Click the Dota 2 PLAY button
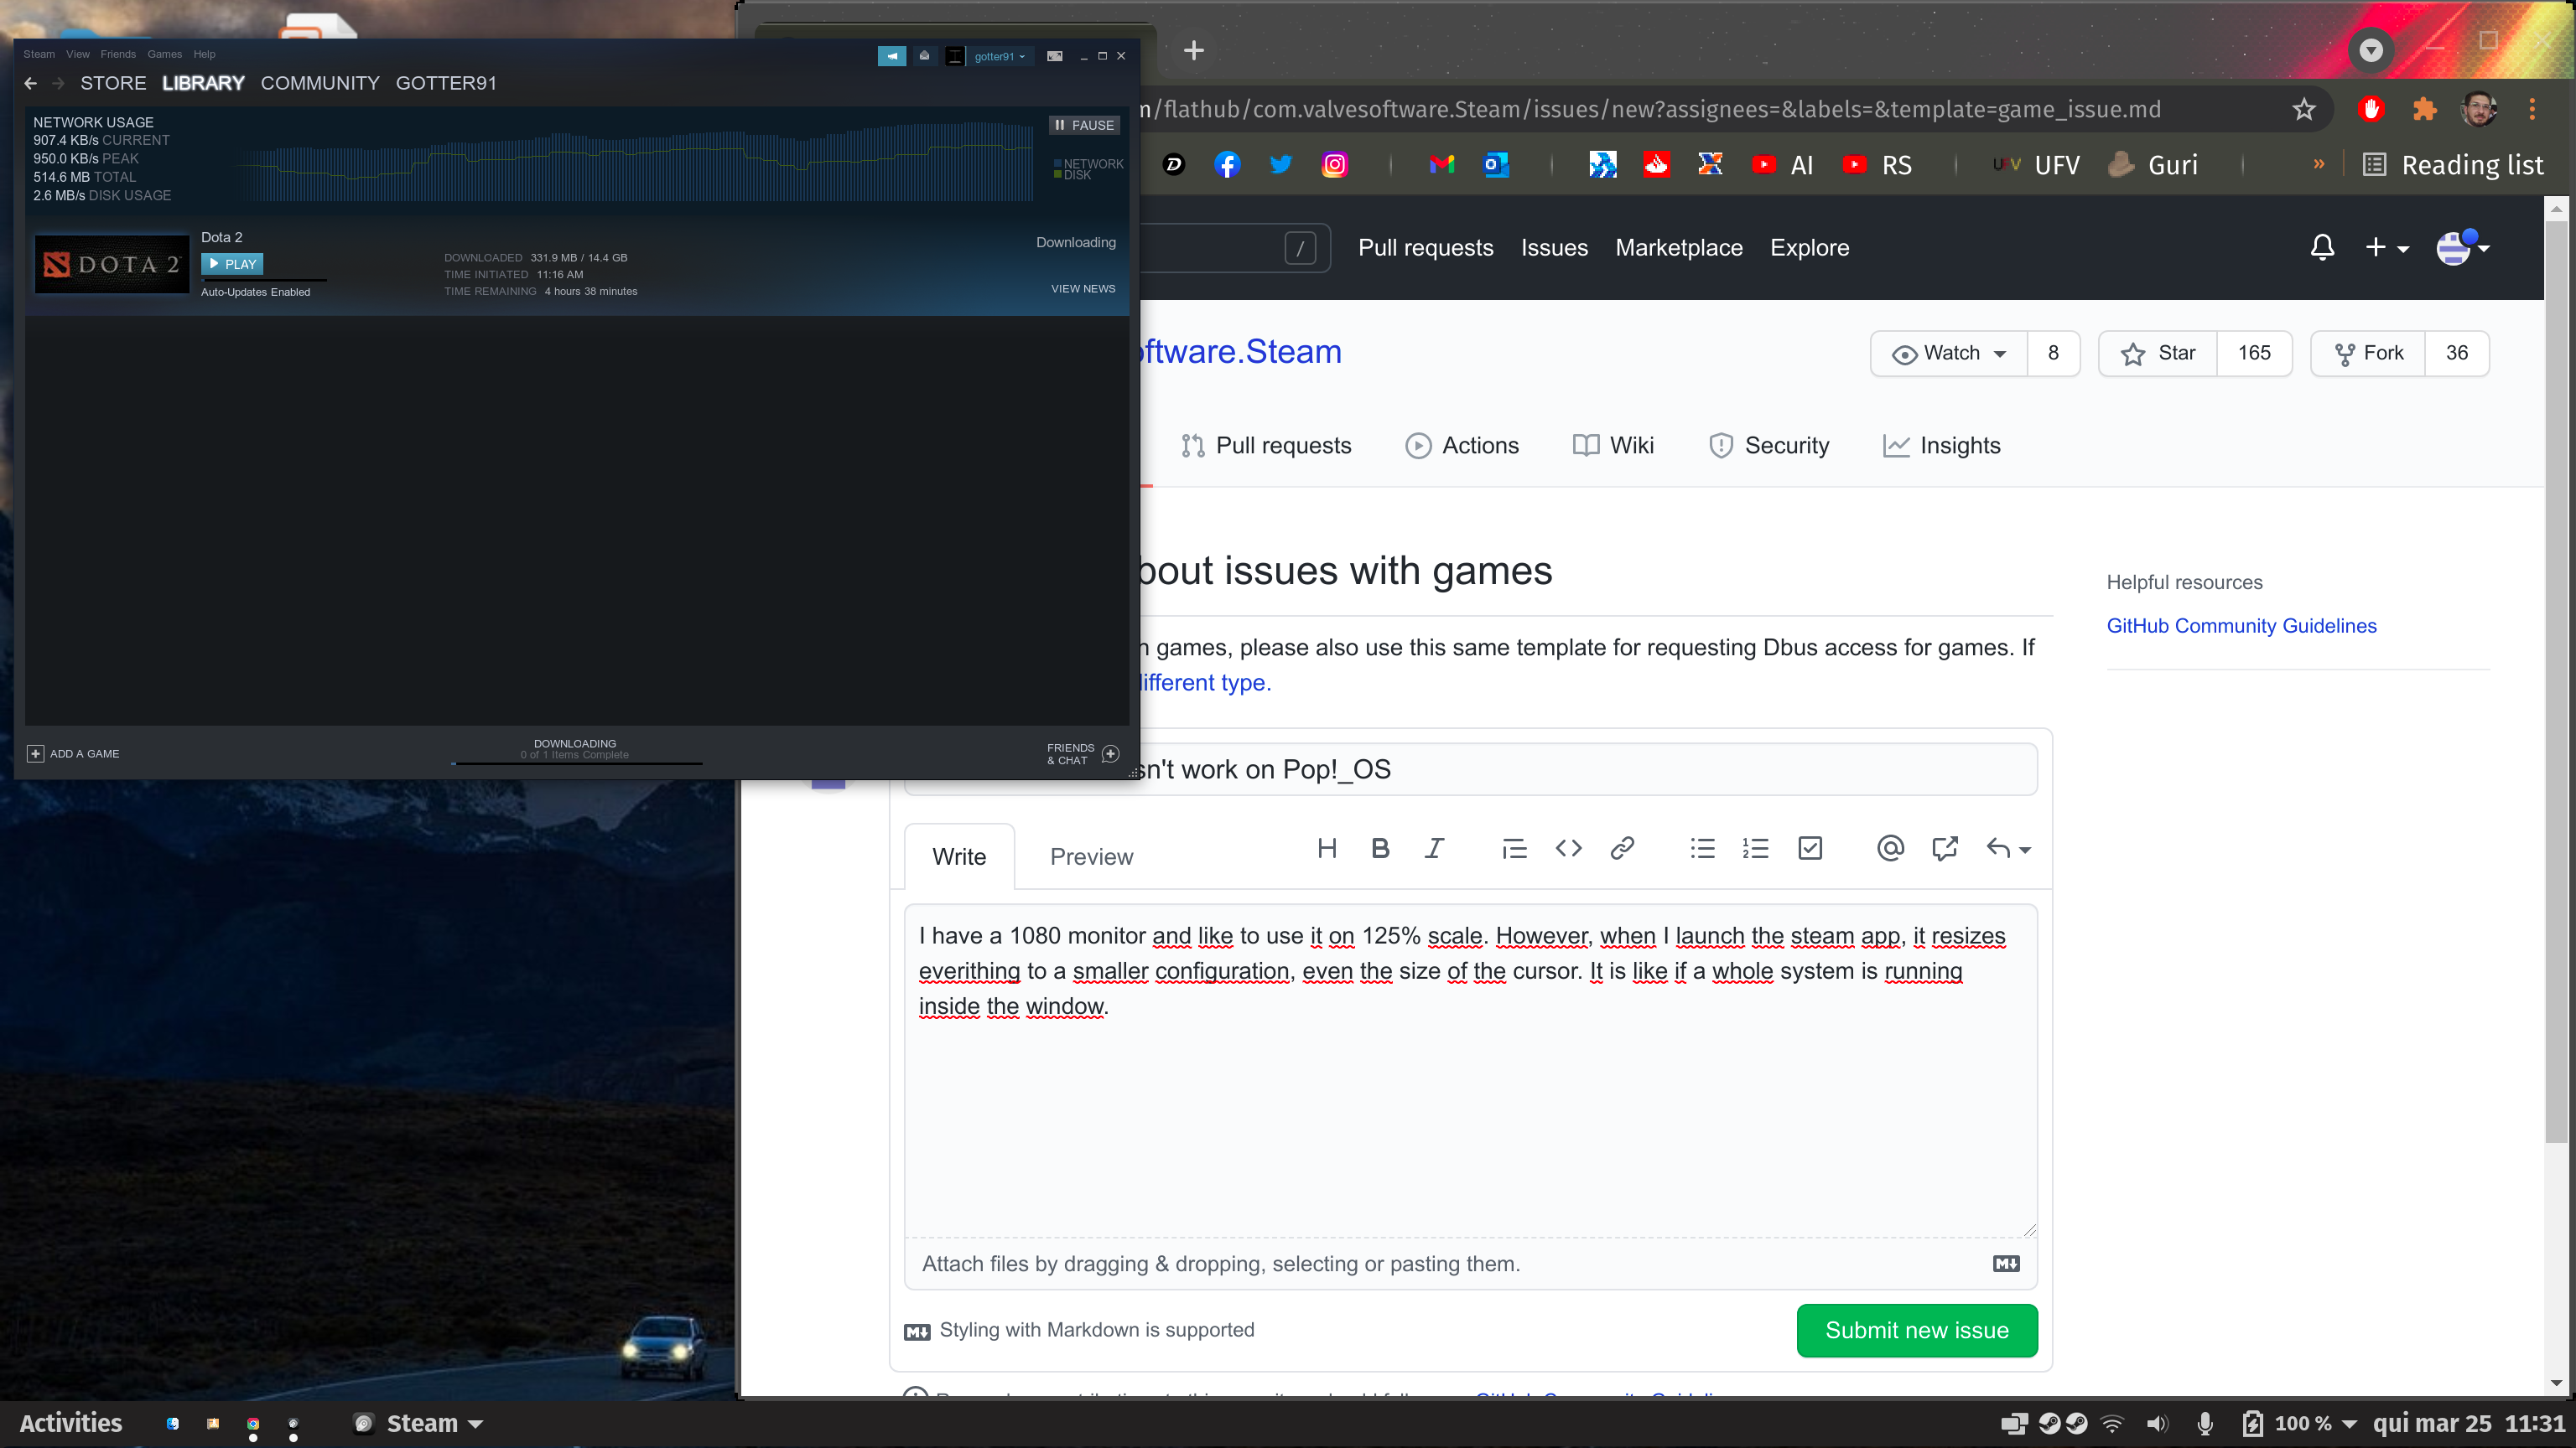 (x=232, y=264)
